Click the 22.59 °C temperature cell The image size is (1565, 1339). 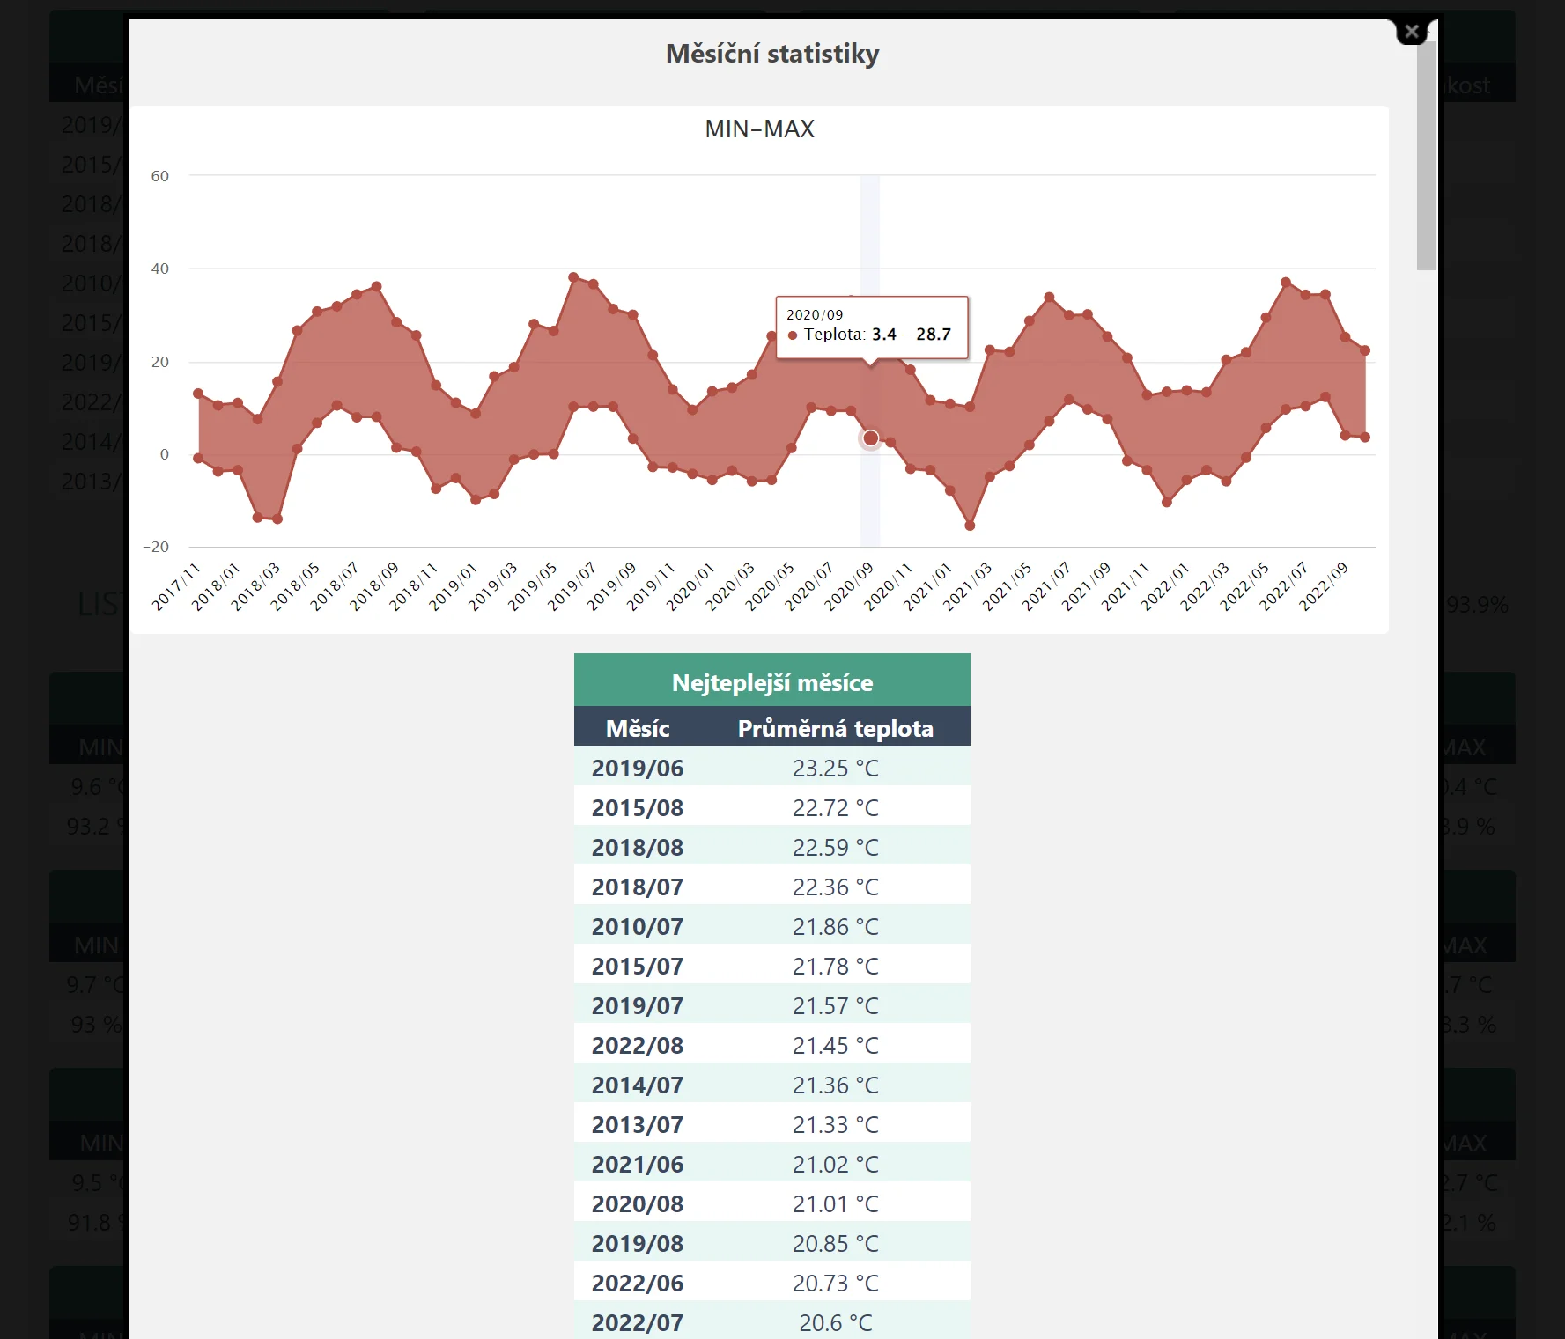click(x=835, y=847)
